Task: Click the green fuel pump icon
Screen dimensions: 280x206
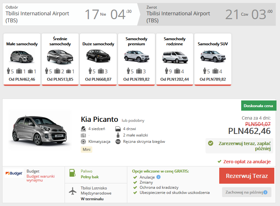Action: click(x=72, y=173)
